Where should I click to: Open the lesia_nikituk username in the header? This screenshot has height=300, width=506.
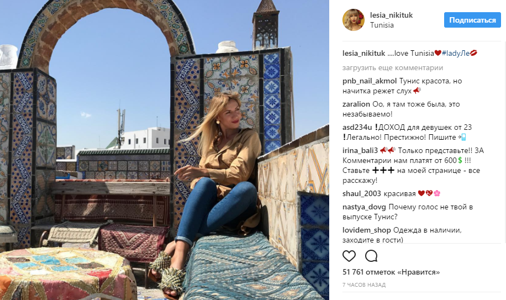tap(391, 15)
